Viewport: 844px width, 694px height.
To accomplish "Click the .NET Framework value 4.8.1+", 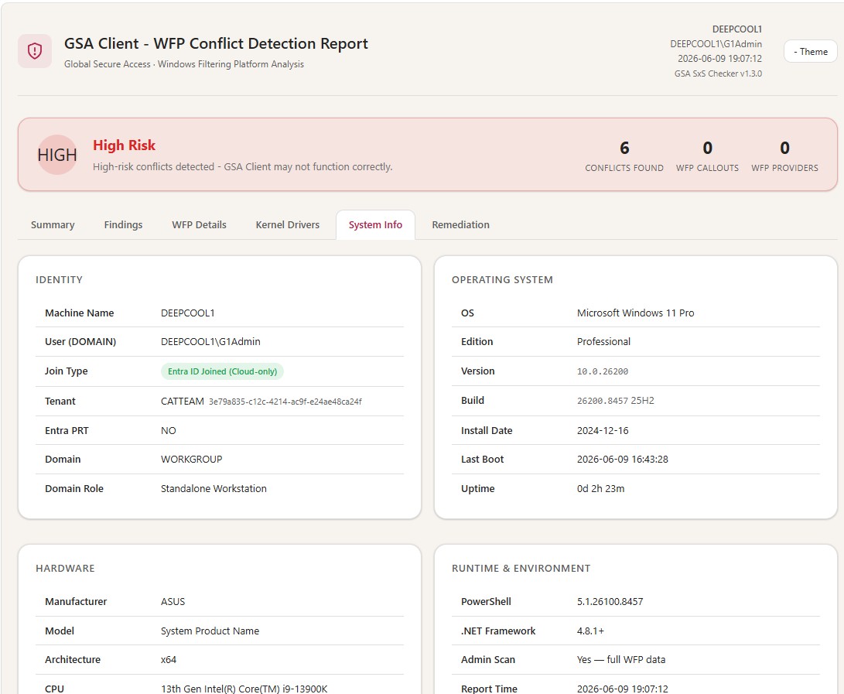I will (x=590, y=631).
